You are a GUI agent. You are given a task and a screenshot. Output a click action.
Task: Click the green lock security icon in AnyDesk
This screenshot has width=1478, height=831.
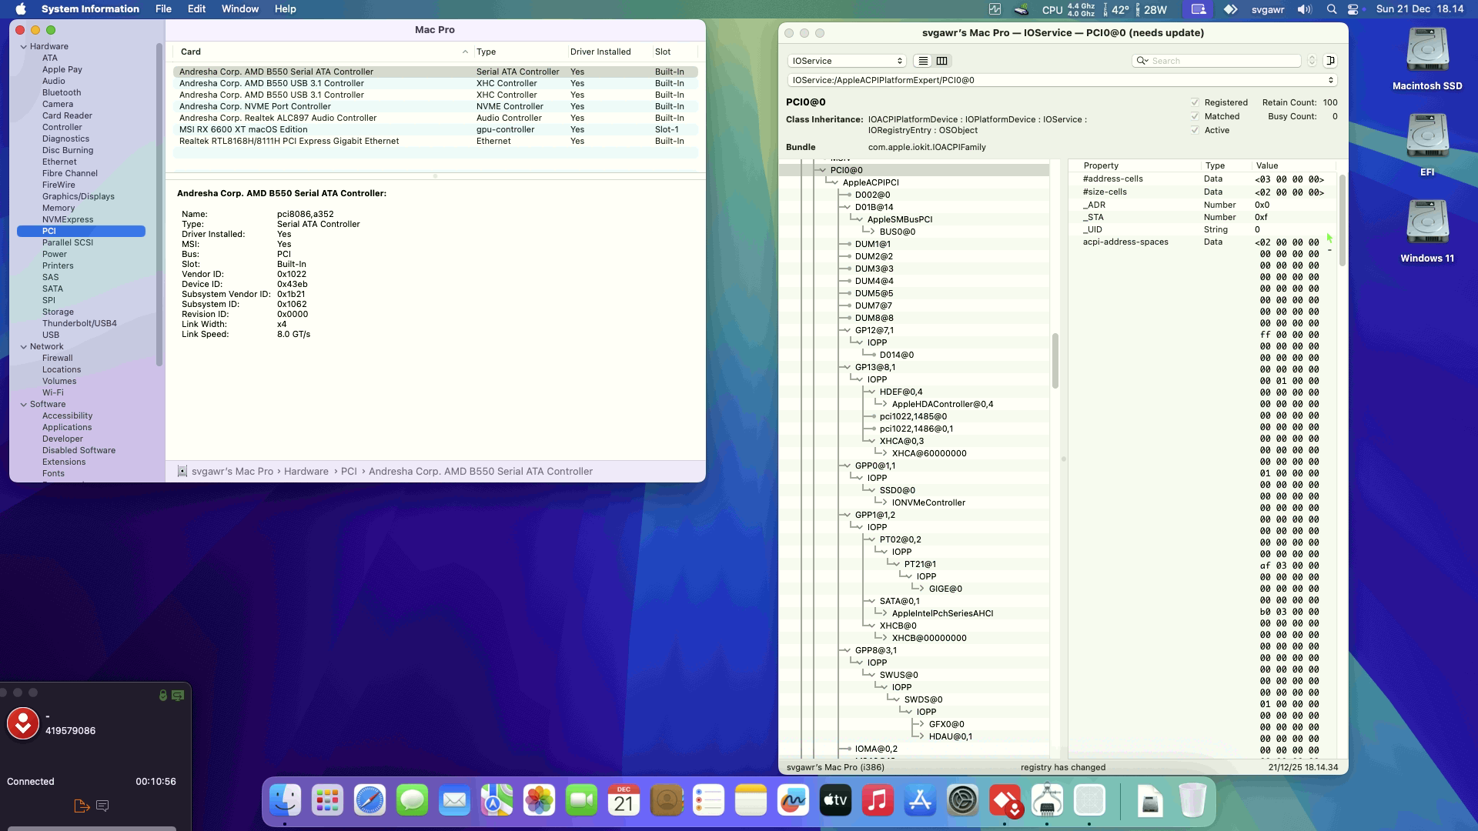162,696
